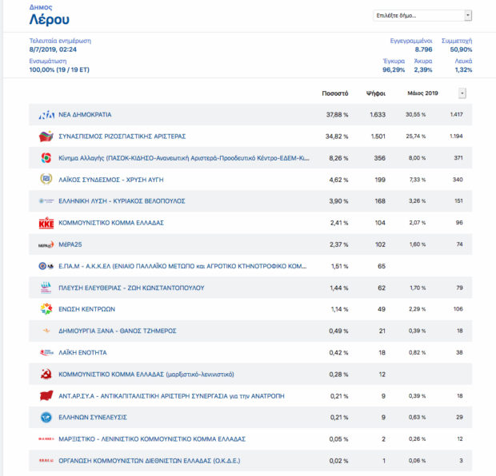Image resolution: width=496 pixels, height=476 pixels.
Task: Click the Μάιος 2019 column header
Action: (422, 93)
